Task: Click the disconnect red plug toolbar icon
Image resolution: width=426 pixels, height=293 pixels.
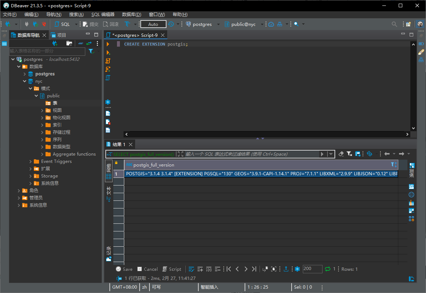Action: [44, 24]
